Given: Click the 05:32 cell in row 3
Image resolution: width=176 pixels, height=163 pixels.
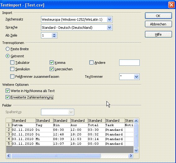Looking at the screenshot, I should [x=97, y=134].
